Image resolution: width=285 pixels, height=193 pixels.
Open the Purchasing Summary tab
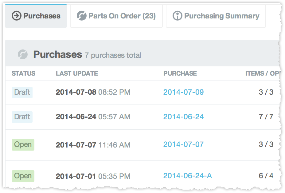(x=216, y=16)
